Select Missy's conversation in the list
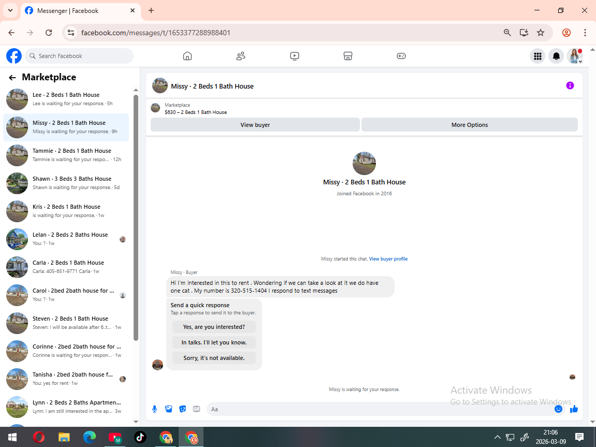The height and width of the screenshot is (447, 596). [66, 127]
